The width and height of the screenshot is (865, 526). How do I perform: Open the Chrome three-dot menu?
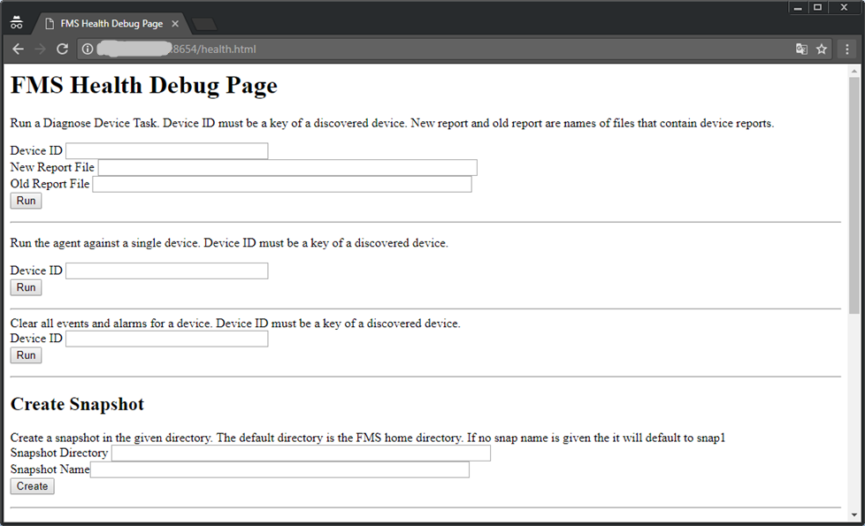tap(847, 50)
